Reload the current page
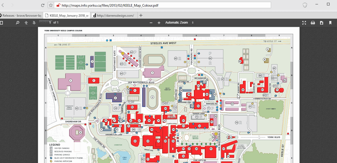This screenshot has width=337, height=163. click(x=43, y=5)
